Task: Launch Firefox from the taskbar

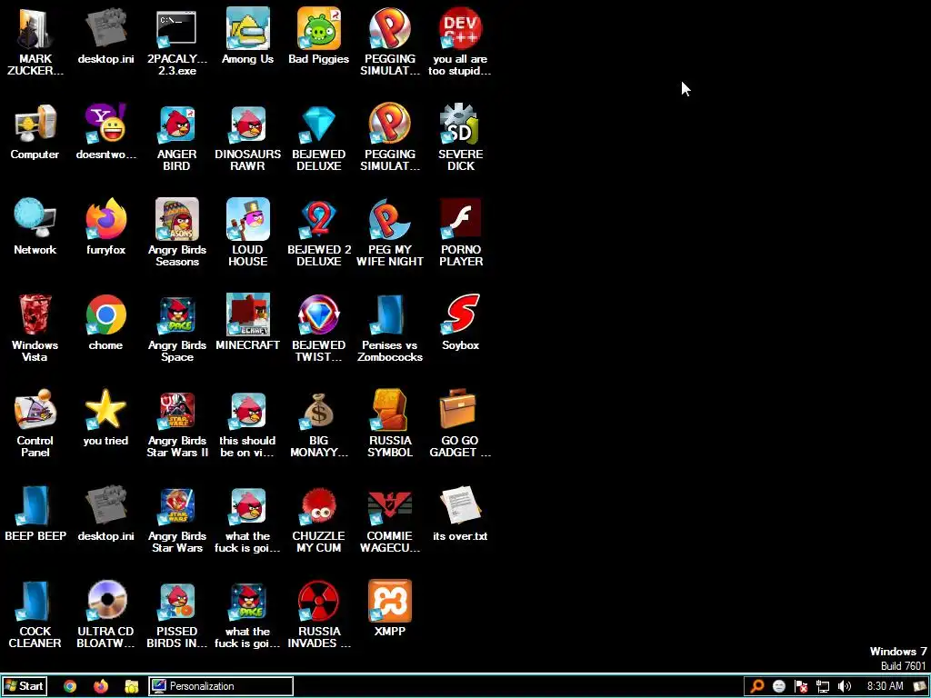Action: (101, 686)
